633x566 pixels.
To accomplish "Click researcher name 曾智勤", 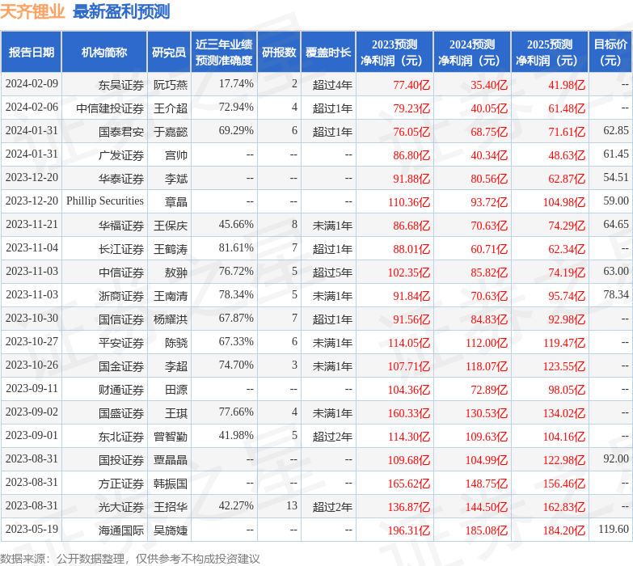I will click(x=171, y=436).
